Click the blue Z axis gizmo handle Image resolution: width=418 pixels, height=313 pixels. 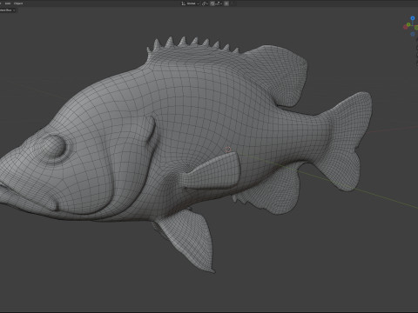point(413,18)
